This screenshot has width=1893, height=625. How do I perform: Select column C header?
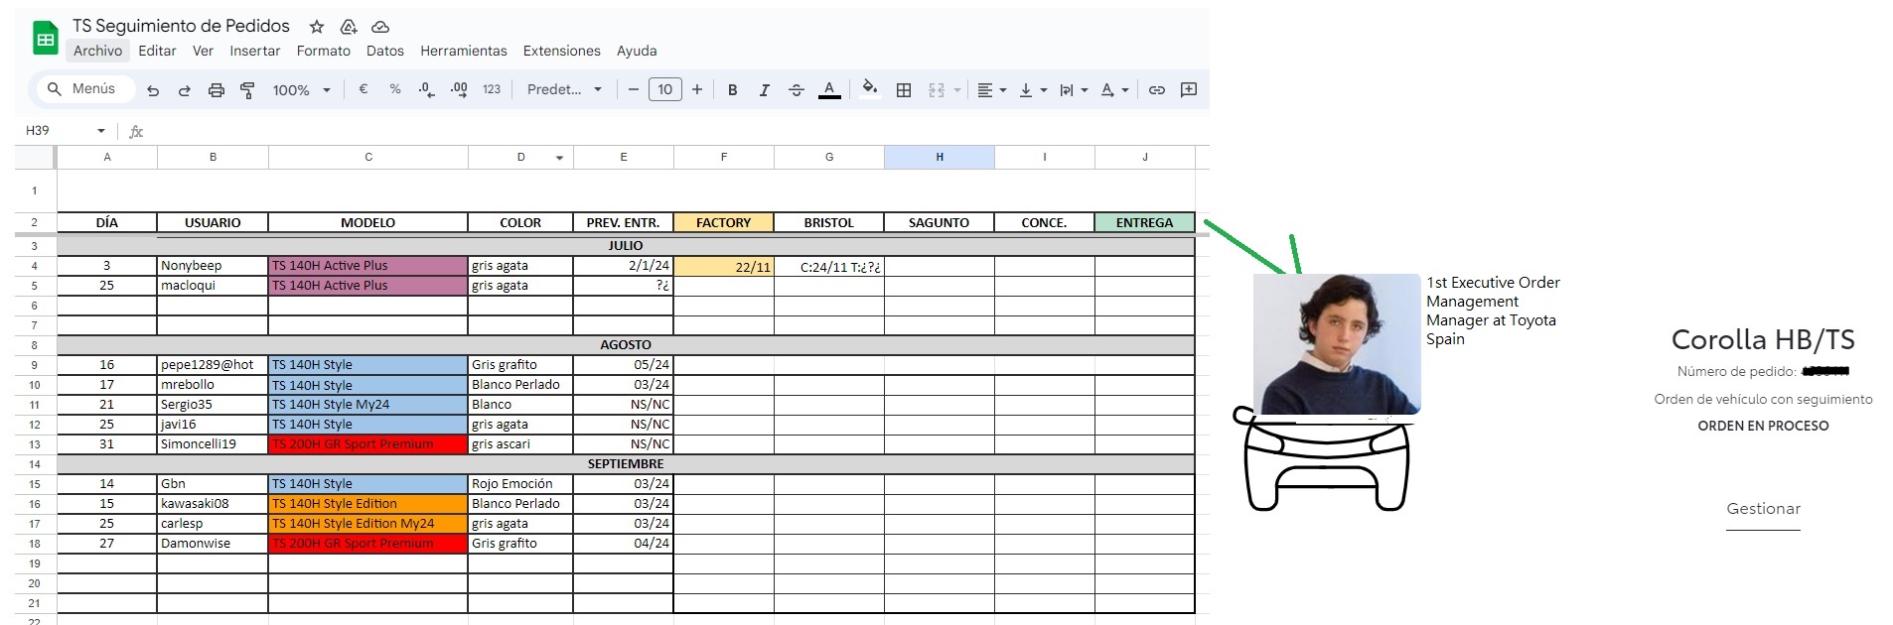[x=368, y=157]
